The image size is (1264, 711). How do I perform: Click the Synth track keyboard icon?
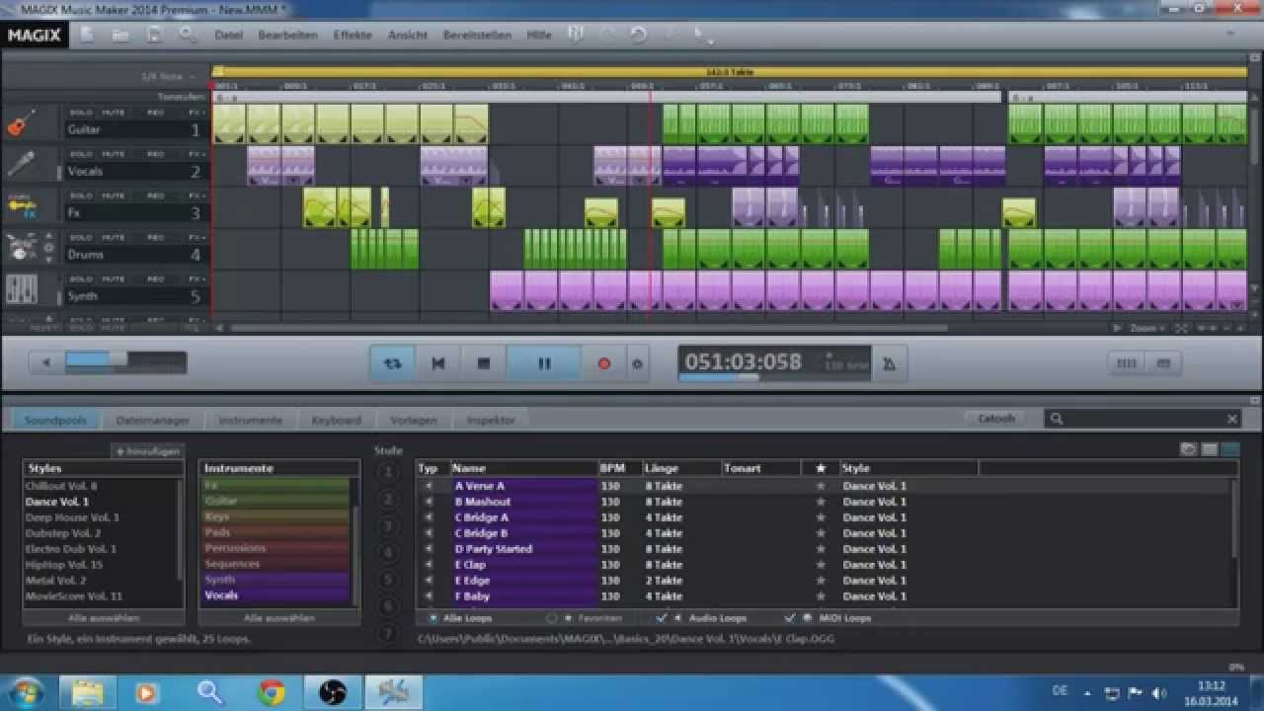pyautogui.click(x=21, y=289)
